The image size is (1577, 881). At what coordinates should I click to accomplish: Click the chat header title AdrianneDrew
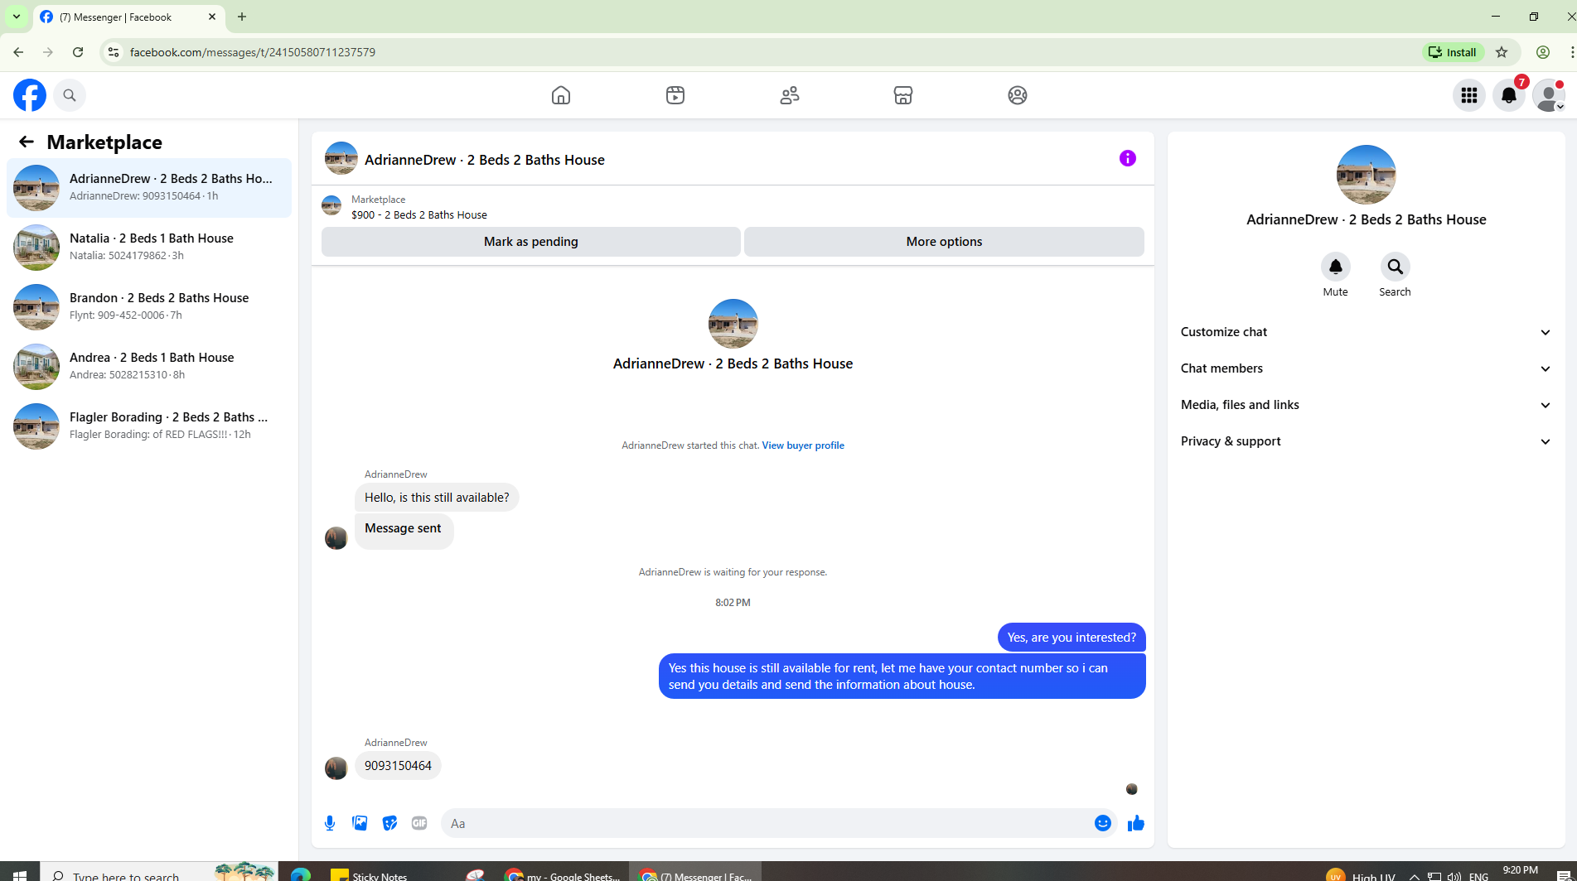point(485,160)
